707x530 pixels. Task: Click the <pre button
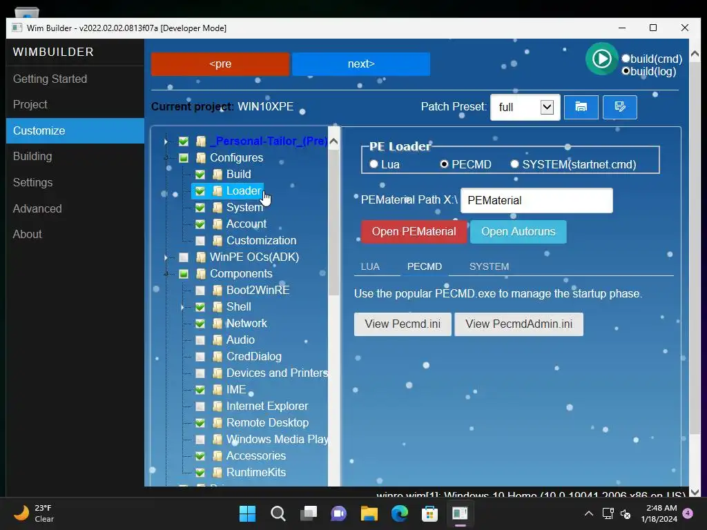(x=220, y=64)
